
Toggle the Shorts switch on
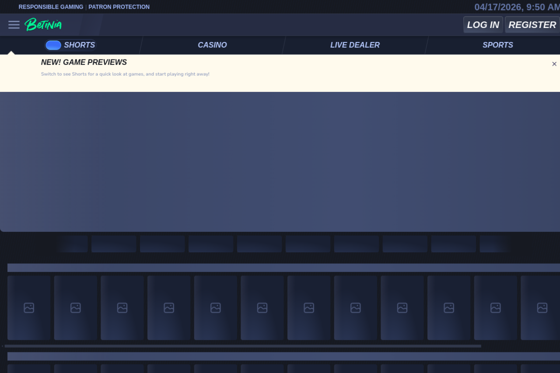[x=53, y=45]
